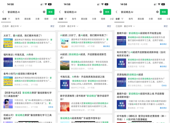The image size is (170, 123).
Task: Tap the cellular signal icon in right screenshot
Action: [x=155, y=4]
